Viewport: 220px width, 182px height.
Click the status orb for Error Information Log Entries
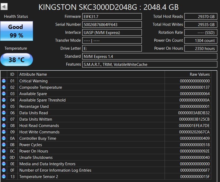click(x=4, y=170)
